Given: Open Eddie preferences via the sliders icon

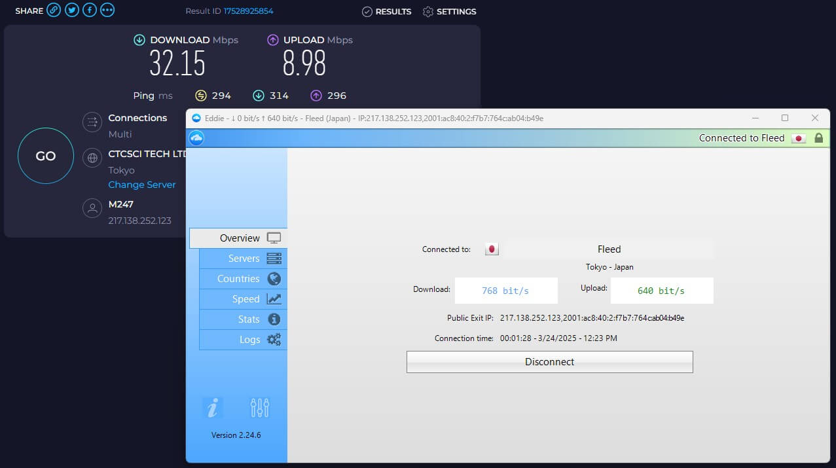Looking at the screenshot, I should coord(259,406).
